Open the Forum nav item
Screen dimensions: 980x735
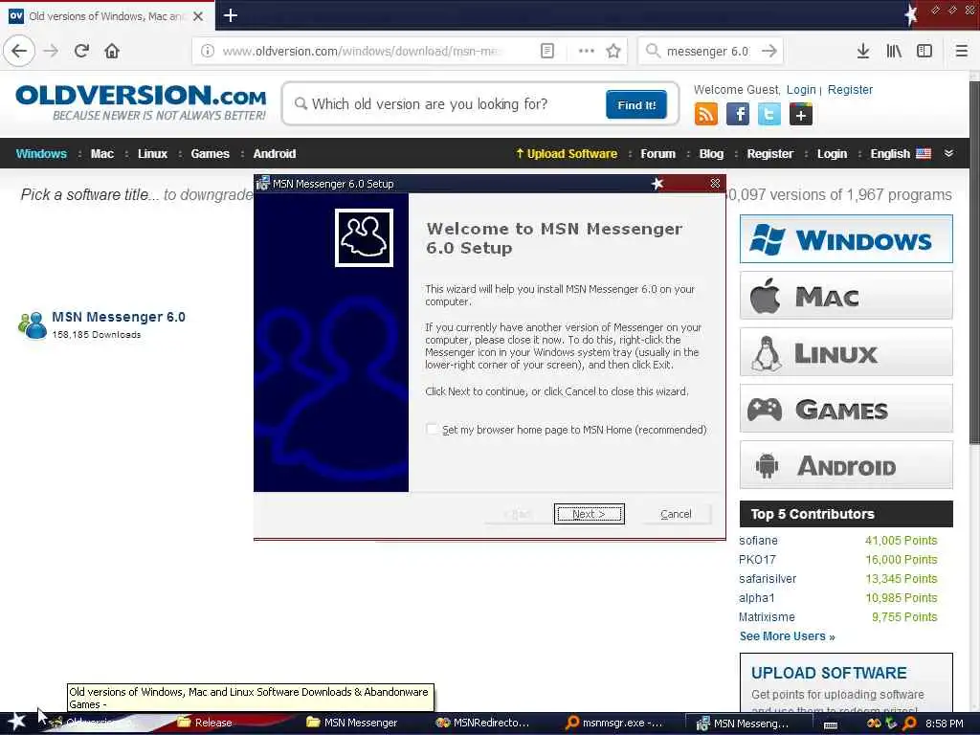click(x=657, y=154)
